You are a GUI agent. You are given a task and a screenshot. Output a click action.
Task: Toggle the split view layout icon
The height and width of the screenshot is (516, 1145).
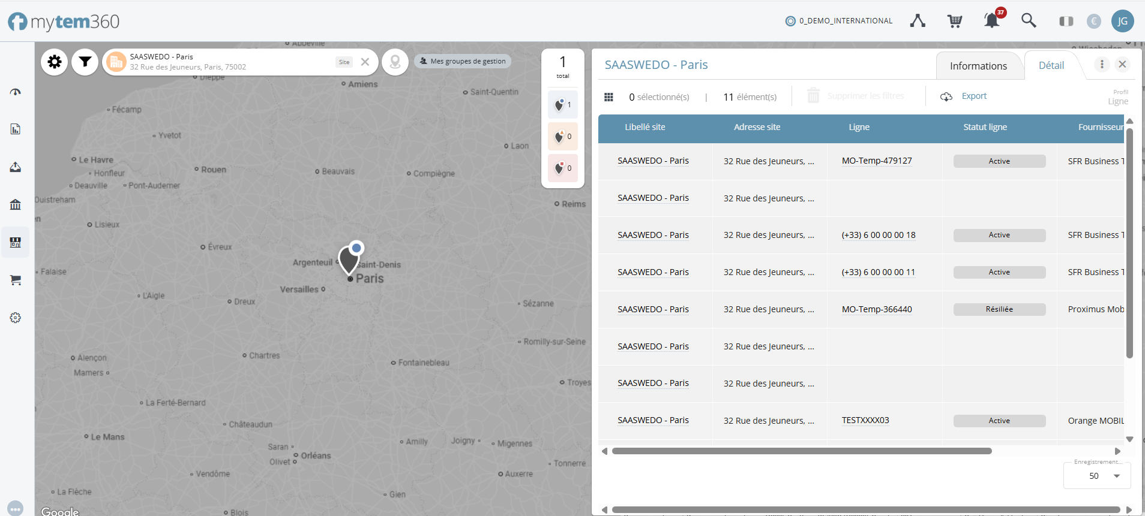pyautogui.click(x=1066, y=22)
